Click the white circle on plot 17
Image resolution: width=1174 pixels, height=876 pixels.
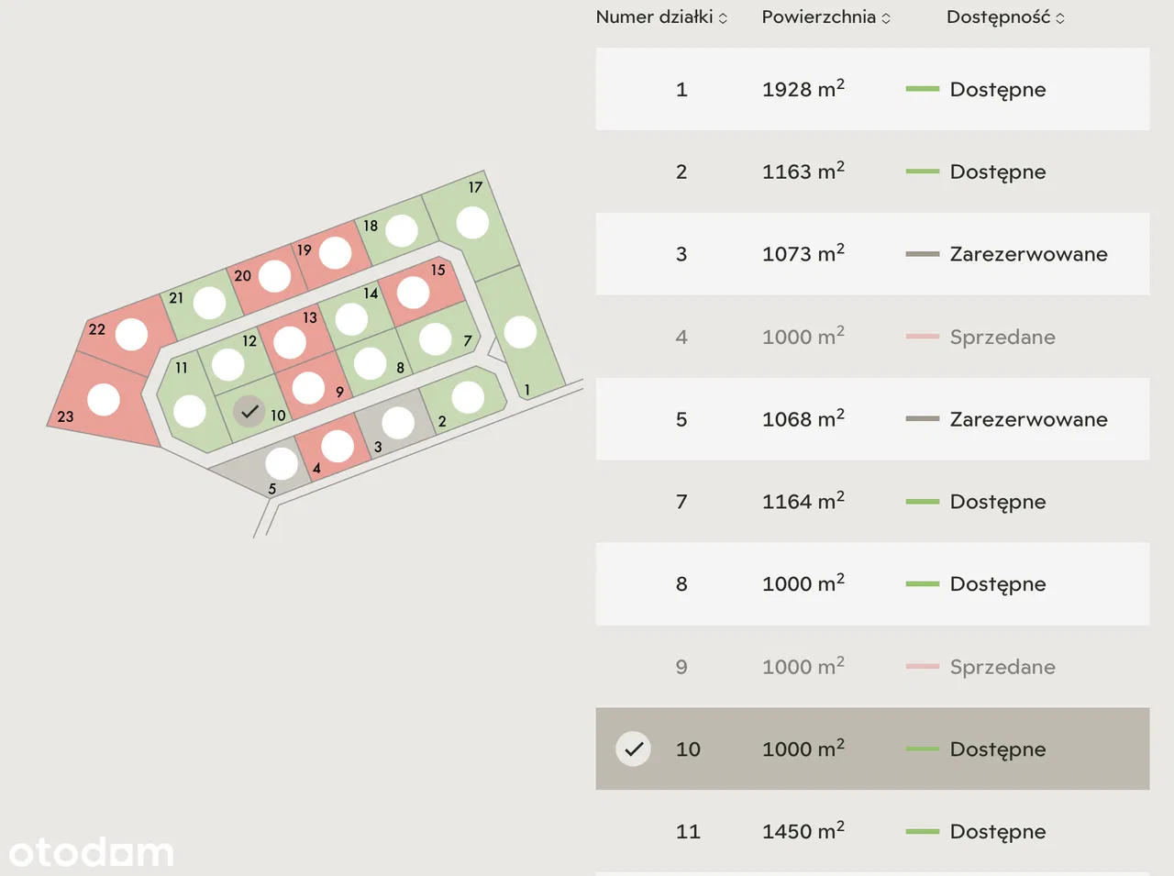click(x=472, y=222)
